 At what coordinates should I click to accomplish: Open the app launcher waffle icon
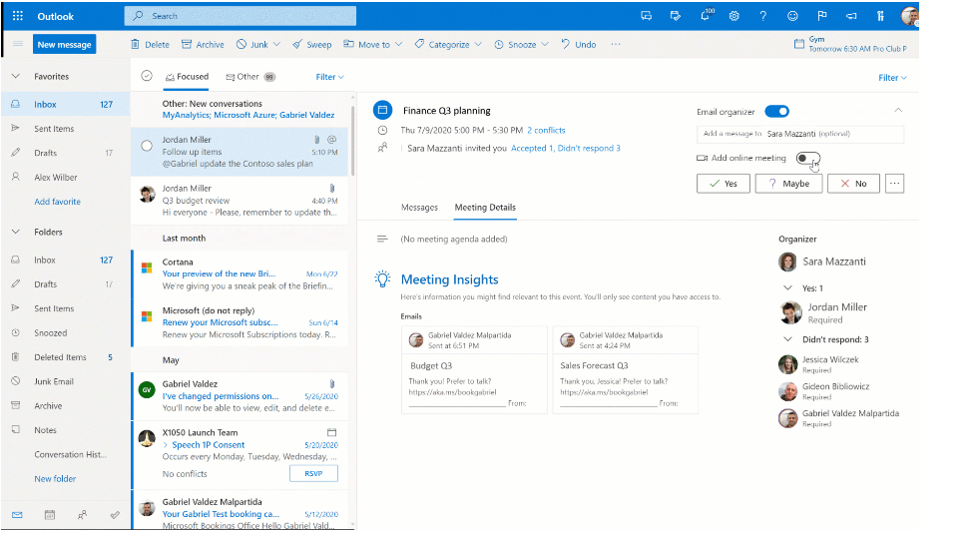point(17,16)
